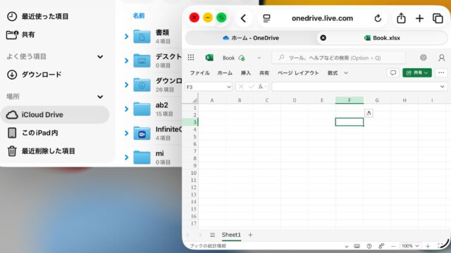
Task: Open a new Safari tab with plus
Action: click(x=419, y=18)
